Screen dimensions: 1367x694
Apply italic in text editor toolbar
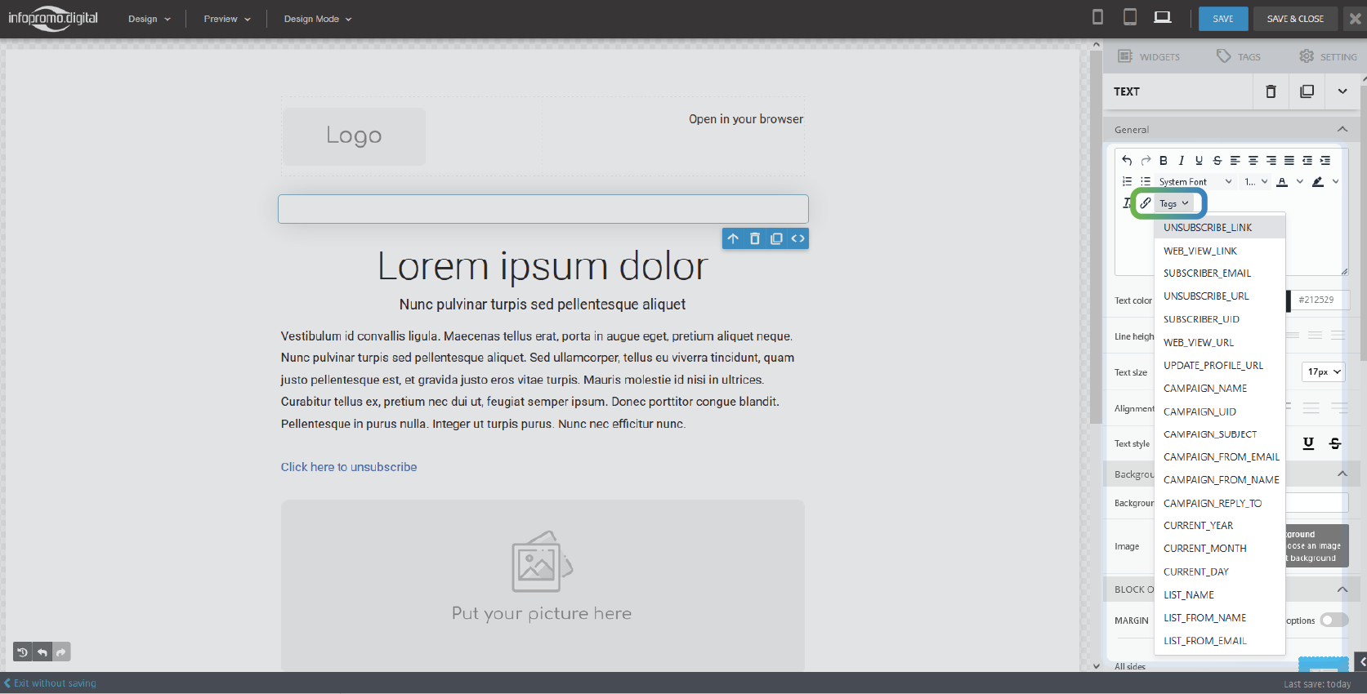click(1181, 160)
